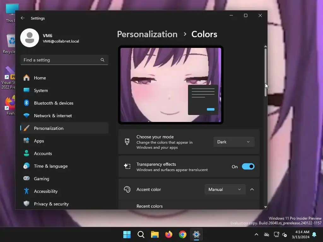Click This PC desktop icon
The height and width of the screenshot is (242, 323).
click(10, 13)
